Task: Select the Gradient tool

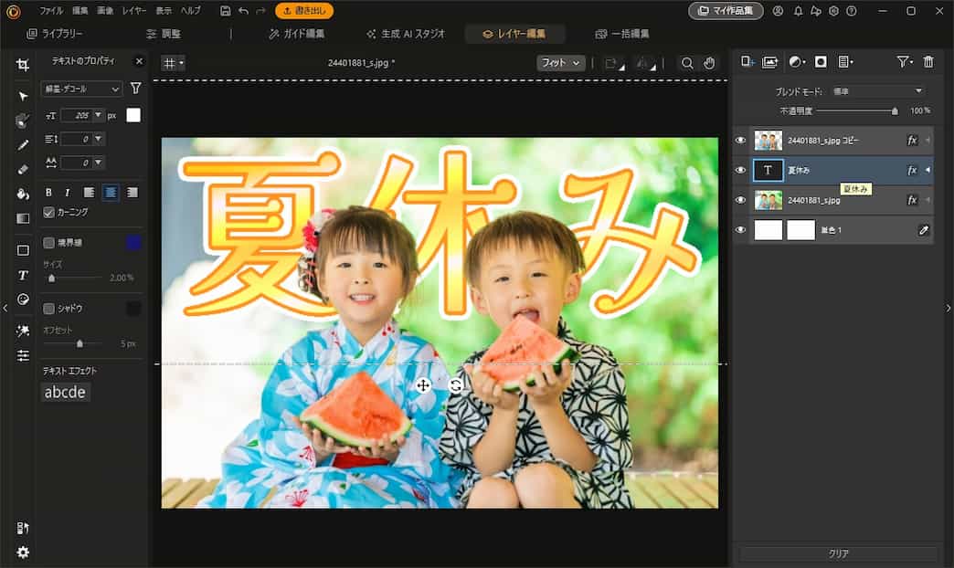Action: point(24,218)
